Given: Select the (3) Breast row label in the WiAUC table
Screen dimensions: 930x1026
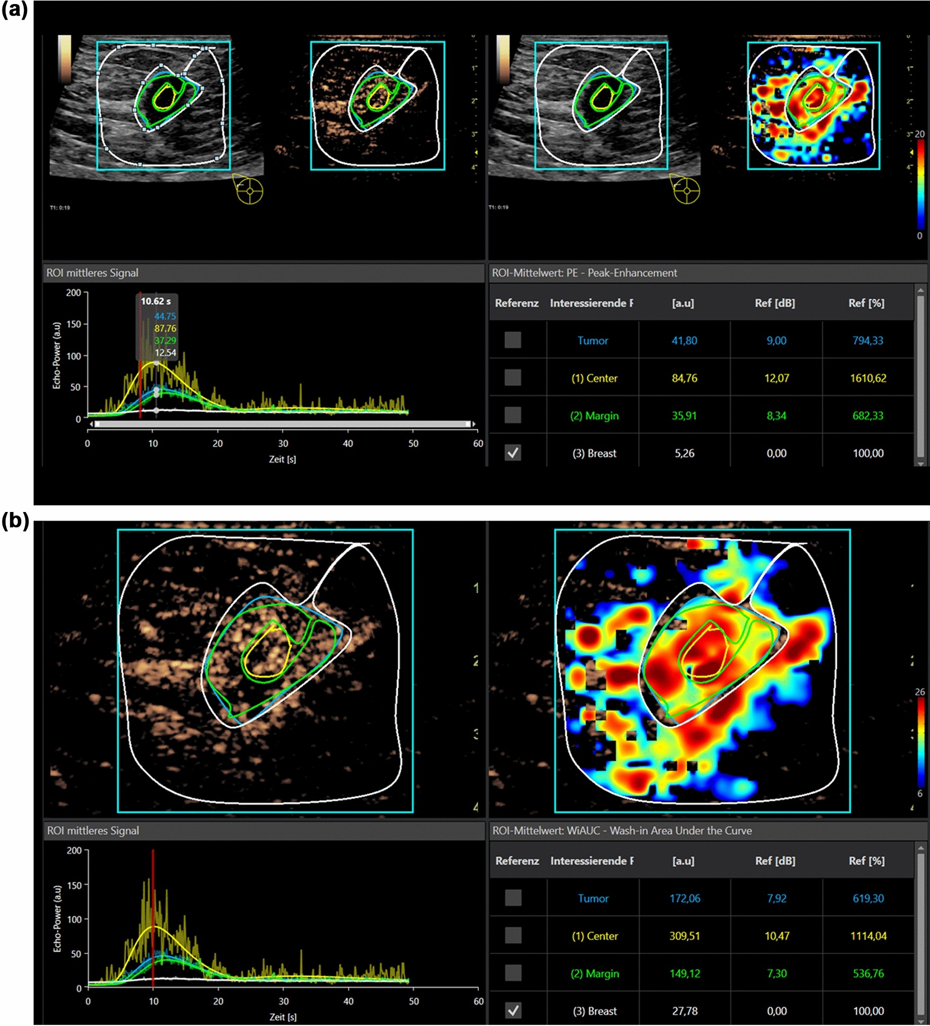Looking at the screenshot, I should pyautogui.click(x=595, y=1011).
